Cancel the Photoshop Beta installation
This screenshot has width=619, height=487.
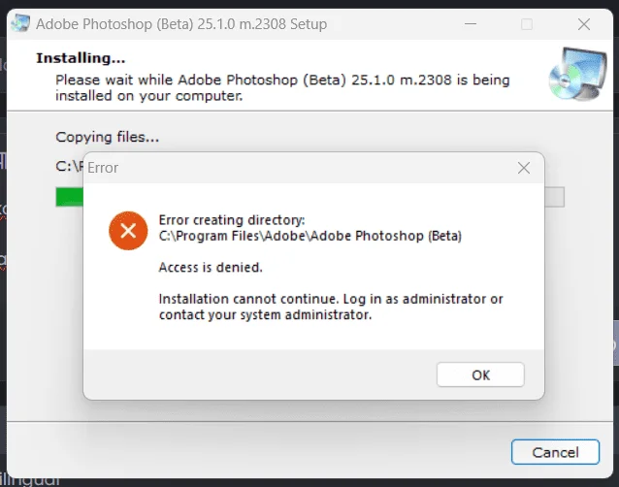pyautogui.click(x=555, y=452)
